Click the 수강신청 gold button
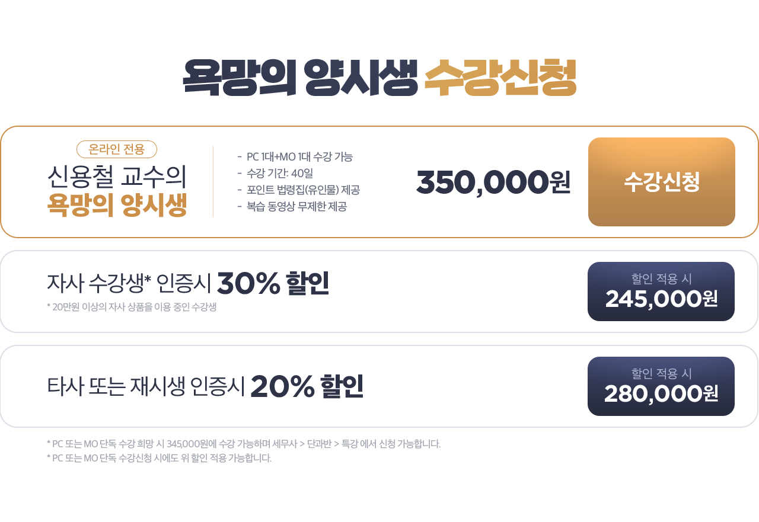Viewport: 759px width, 522px height. (662, 182)
